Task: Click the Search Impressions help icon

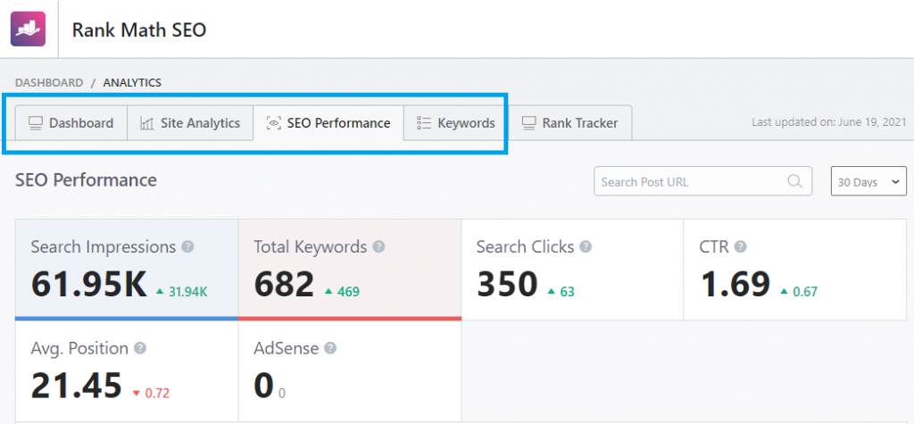Action: tap(187, 246)
